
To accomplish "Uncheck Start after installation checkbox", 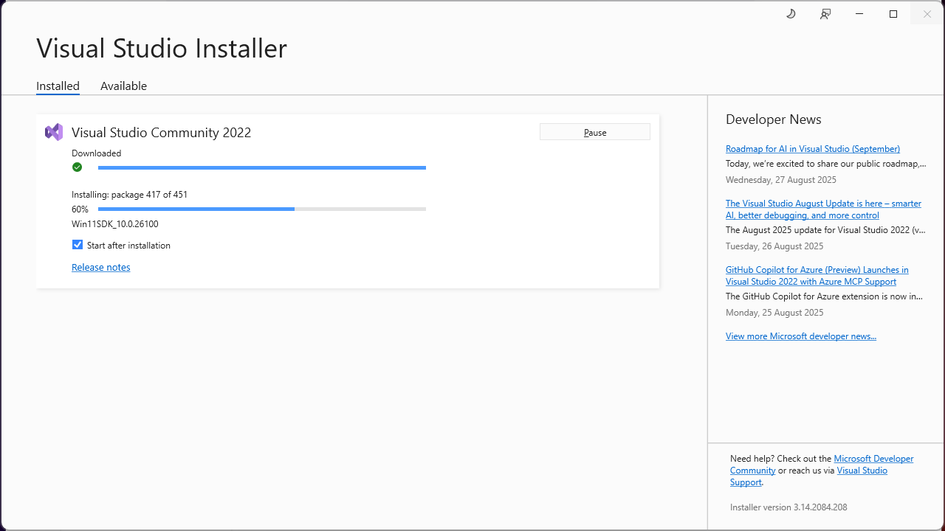I will tap(78, 245).
